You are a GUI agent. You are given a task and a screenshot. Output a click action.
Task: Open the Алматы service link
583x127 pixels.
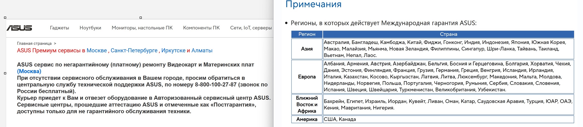click(202, 50)
